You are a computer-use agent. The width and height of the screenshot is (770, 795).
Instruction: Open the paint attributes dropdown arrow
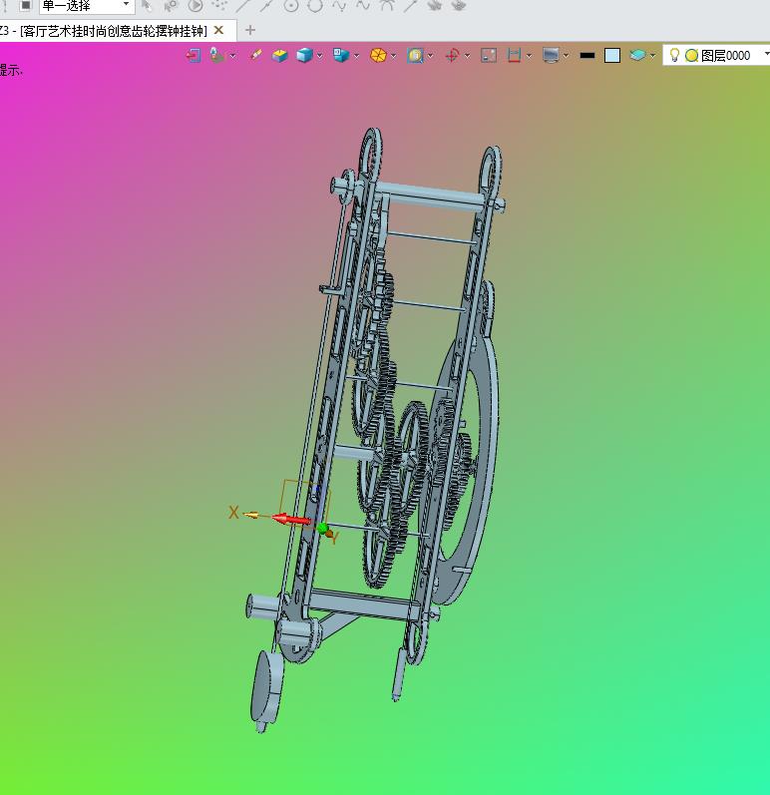tap(233, 56)
